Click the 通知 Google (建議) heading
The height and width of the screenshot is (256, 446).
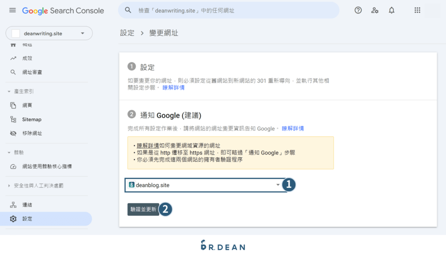coord(171,115)
